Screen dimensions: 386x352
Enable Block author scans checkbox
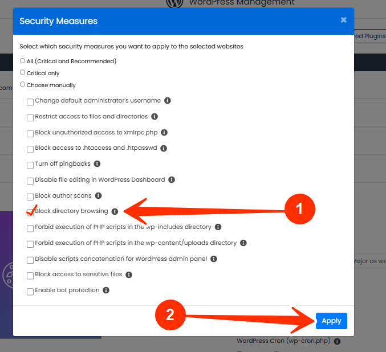click(30, 197)
